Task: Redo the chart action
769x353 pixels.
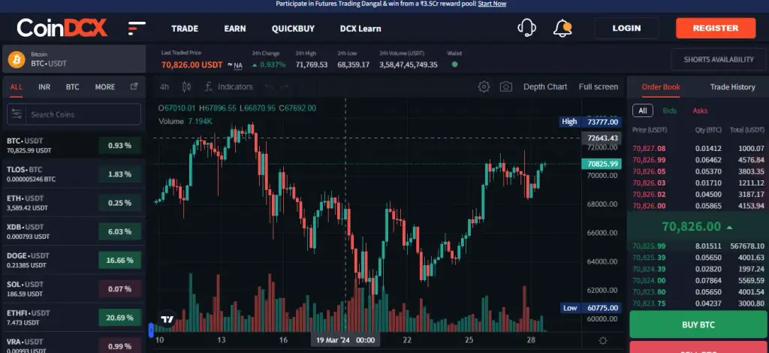Action: pyautogui.click(x=285, y=87)
